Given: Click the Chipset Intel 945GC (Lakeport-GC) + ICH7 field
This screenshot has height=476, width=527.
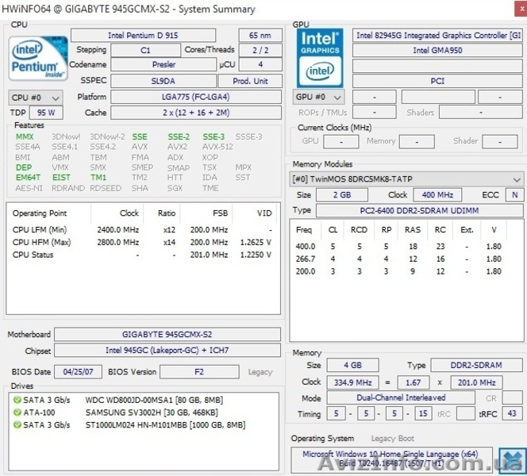Looking at the screenshot, I should pyautogui.click(x=167, y=350).
